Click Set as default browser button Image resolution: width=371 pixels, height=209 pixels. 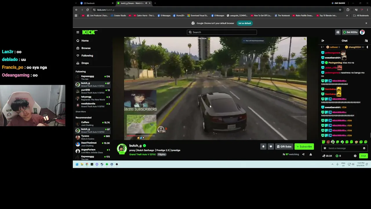click(x=245, y=23)
